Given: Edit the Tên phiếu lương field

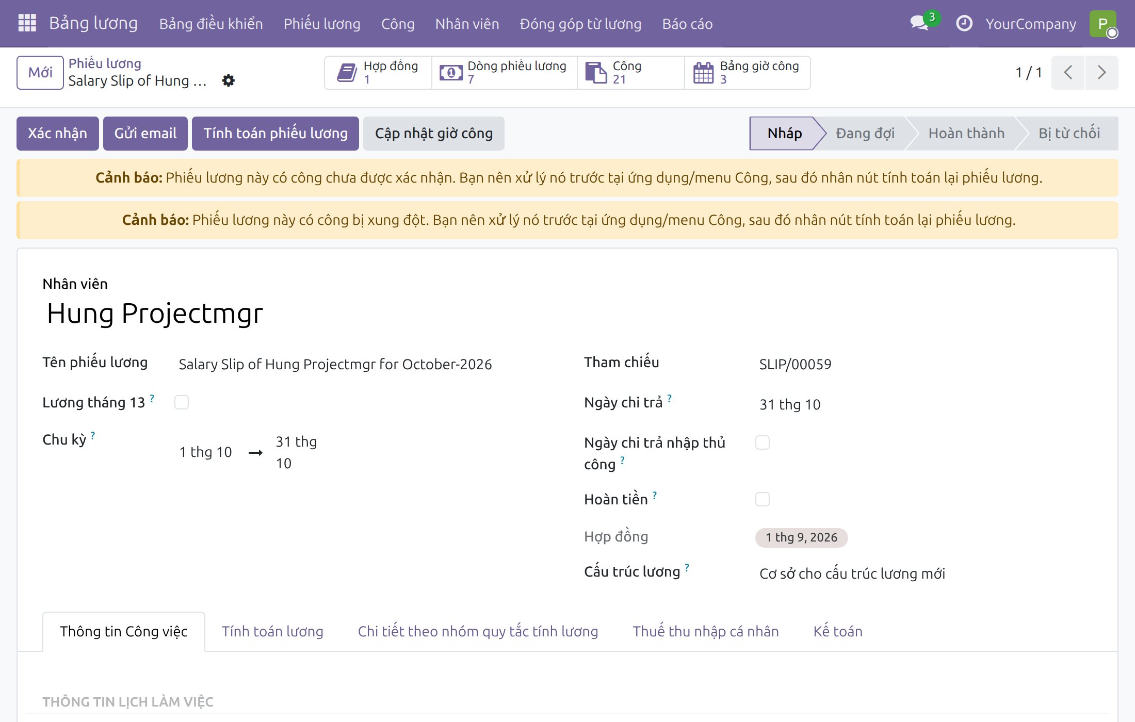Looking at the screenshot, I should 364,364.
